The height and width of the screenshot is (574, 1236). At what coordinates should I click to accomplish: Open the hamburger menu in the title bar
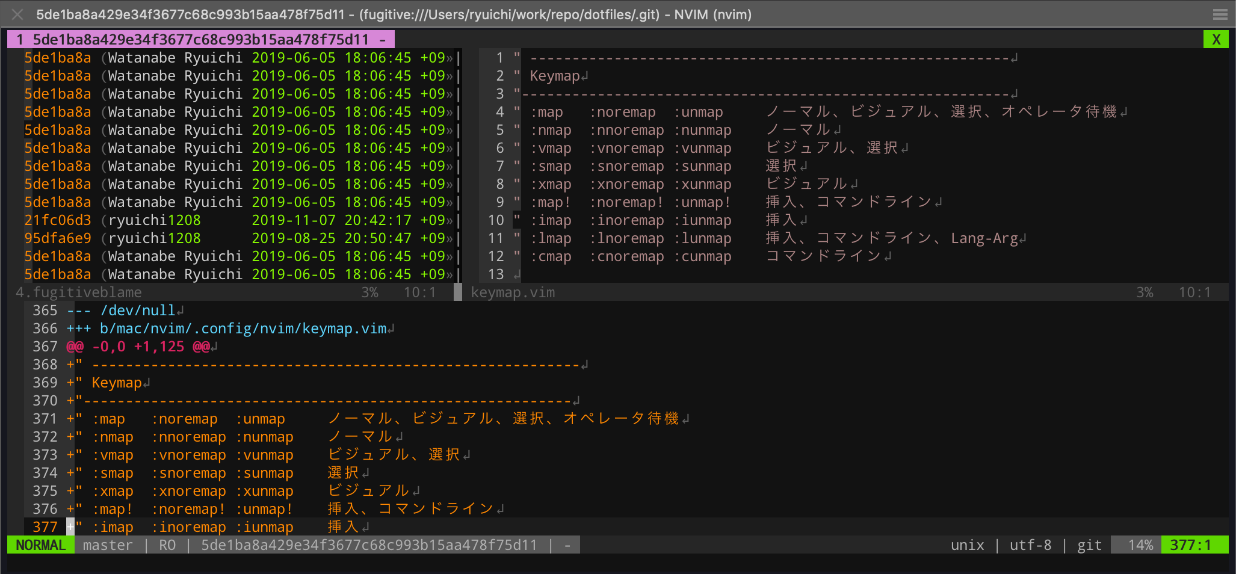pyautogui.click(x=1220, y=14)
